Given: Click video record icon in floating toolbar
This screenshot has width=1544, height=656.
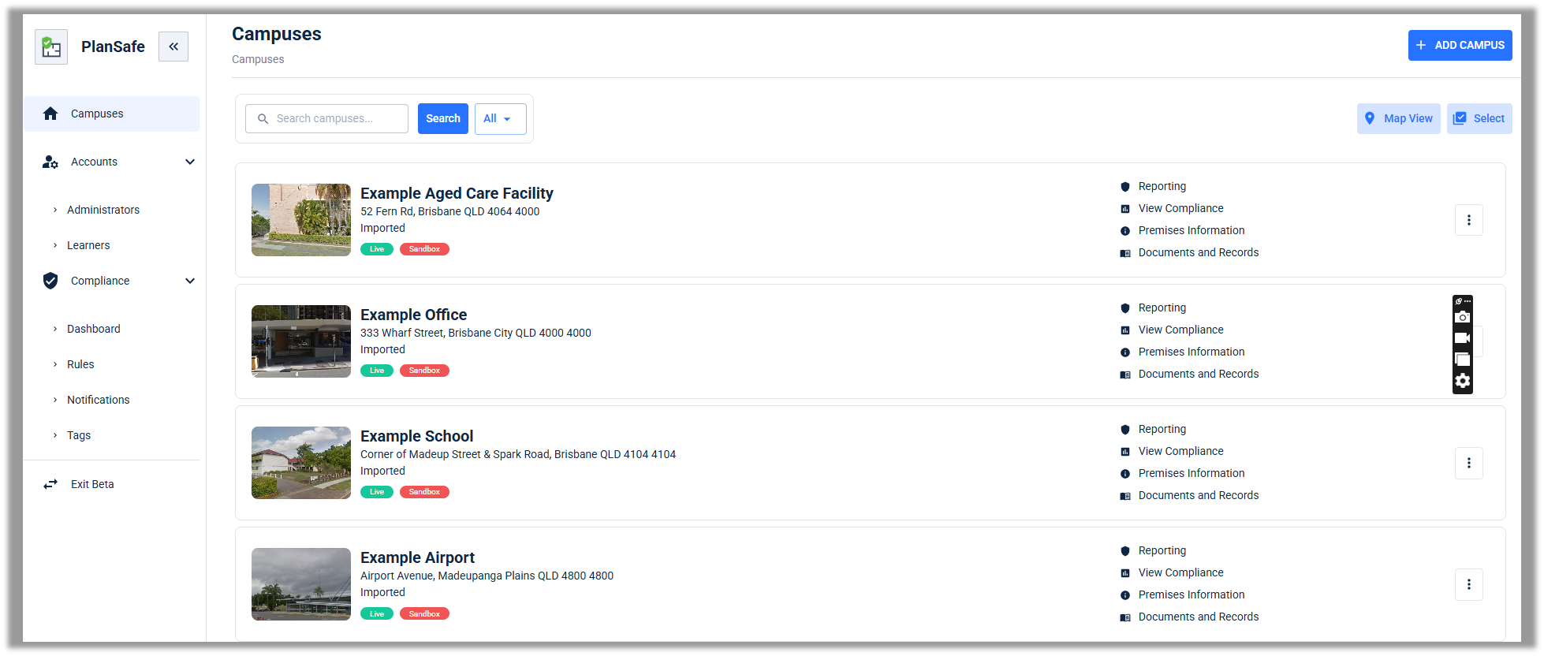Looking at the screenshot, I should 1462,338.
